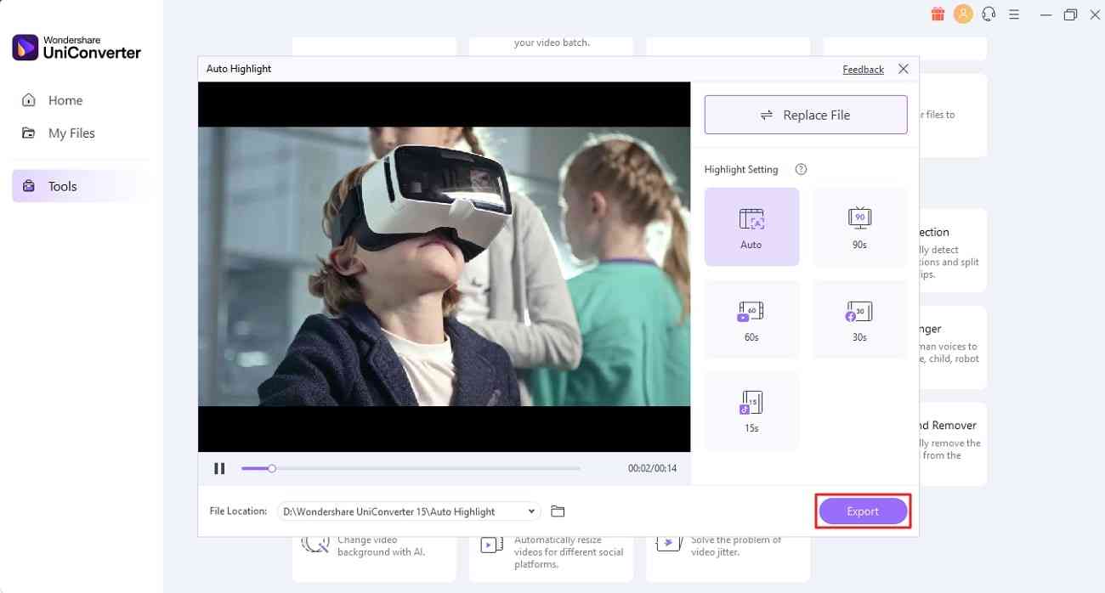Click the Replace File button

point(806,115)
